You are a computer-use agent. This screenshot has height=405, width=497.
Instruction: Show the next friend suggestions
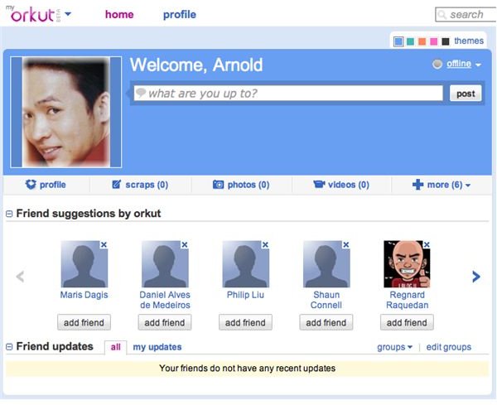475,277
